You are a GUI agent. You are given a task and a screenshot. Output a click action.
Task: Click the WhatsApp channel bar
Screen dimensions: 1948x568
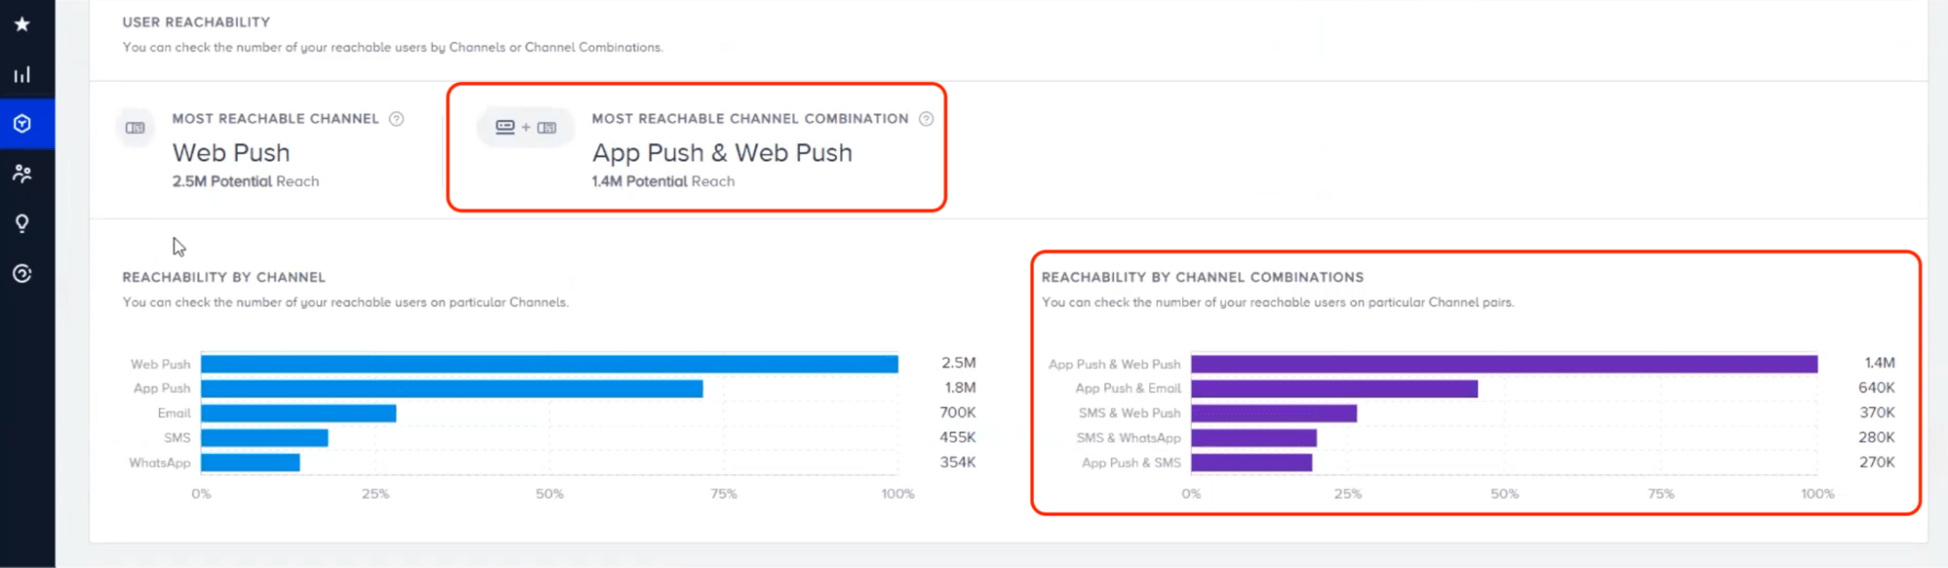tap(248, 463)
